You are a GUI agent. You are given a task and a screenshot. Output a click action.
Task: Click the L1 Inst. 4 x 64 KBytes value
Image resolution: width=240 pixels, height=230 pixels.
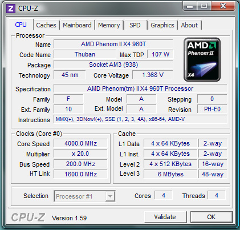click(x=170, y=154)
